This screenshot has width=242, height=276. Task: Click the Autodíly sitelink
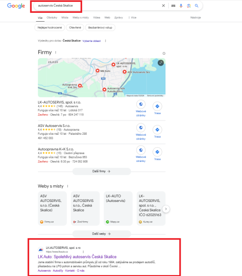pyautogui.click(x=58, y=271)
